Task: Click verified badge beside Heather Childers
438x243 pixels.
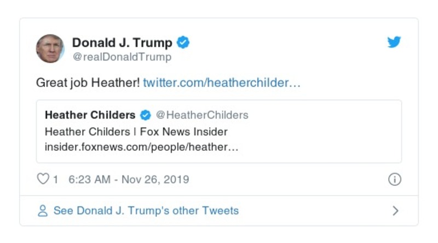Action: pos(145,115)
